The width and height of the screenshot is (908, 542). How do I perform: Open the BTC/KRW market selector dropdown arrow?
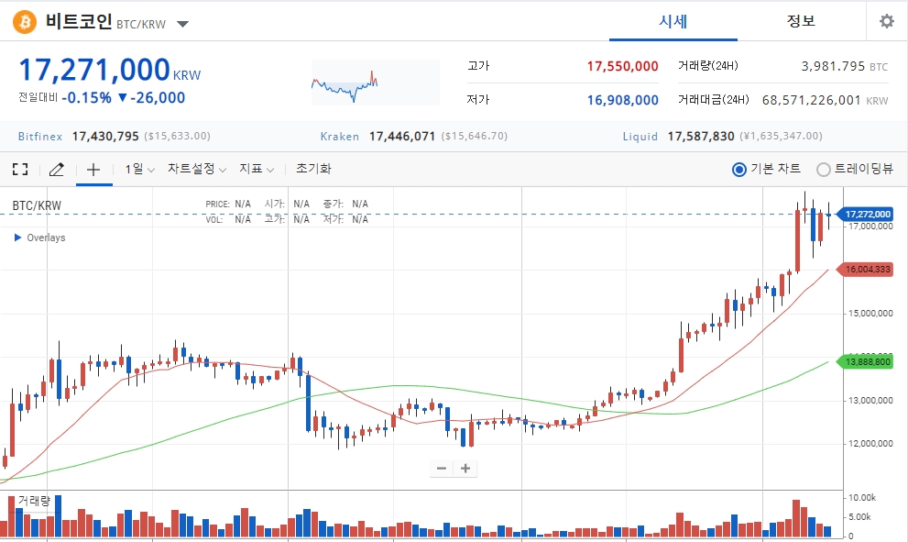pos(182,25)
